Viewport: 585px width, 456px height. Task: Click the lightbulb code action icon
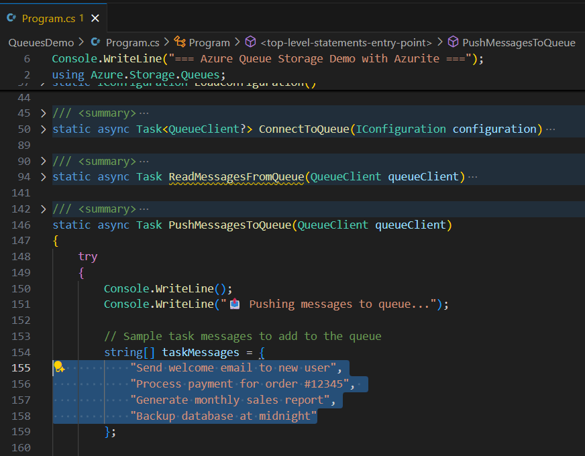tap(58, 367)
